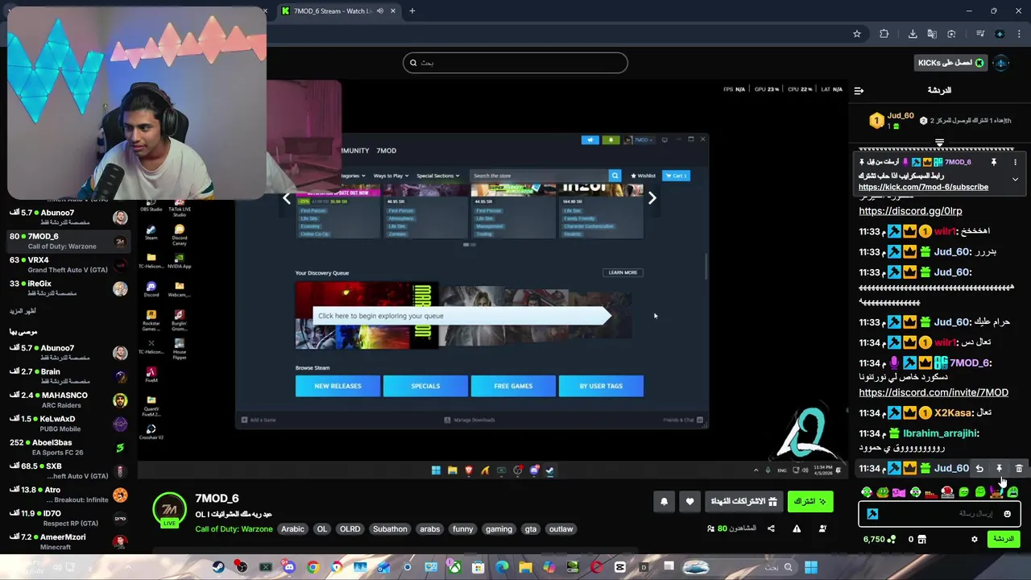Open the VRX4 channel in the sidebar
The width and height of the screenshot is (1031, 580).
tap(68, 264)
